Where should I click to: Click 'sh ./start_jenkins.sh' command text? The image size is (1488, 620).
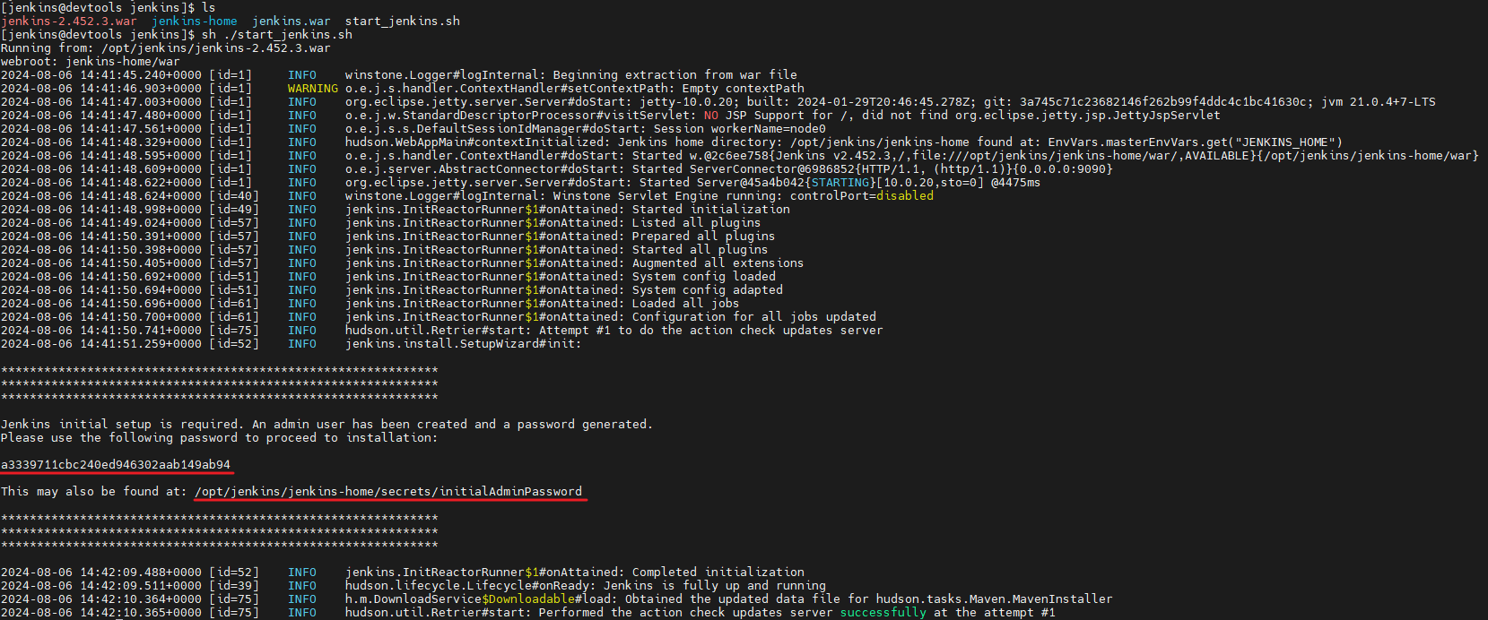tap(277, 34)
